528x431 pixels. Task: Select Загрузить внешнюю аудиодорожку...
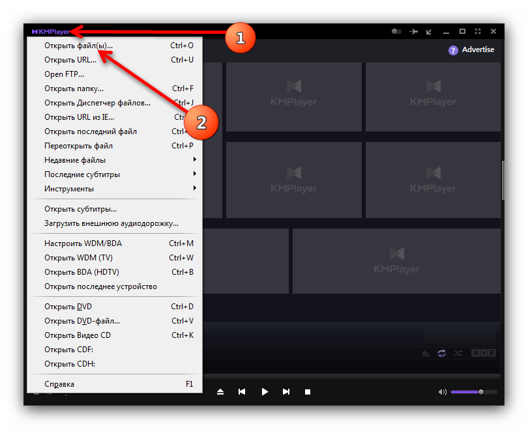pyautogui.click(x=115, y=223)
